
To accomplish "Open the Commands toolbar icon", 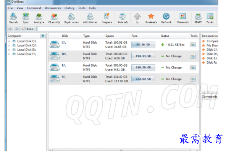I will (183, 18).
